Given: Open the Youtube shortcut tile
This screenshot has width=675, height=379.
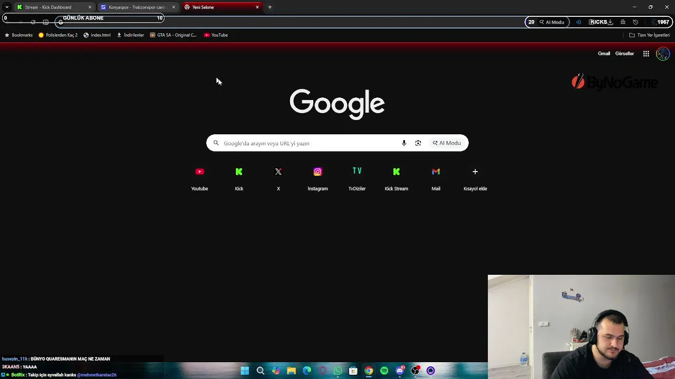Looking at the screenshot, I should [x=199, y=178].
